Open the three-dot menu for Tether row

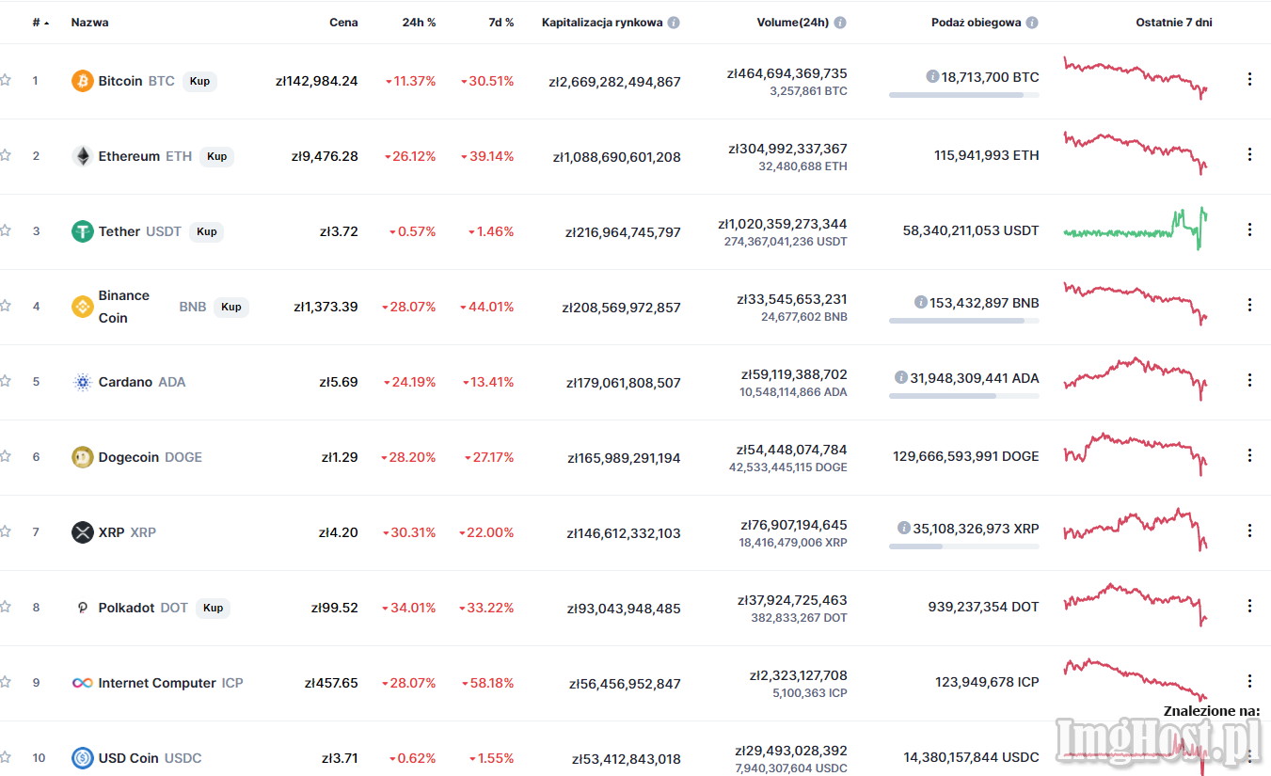(1249, 230)
